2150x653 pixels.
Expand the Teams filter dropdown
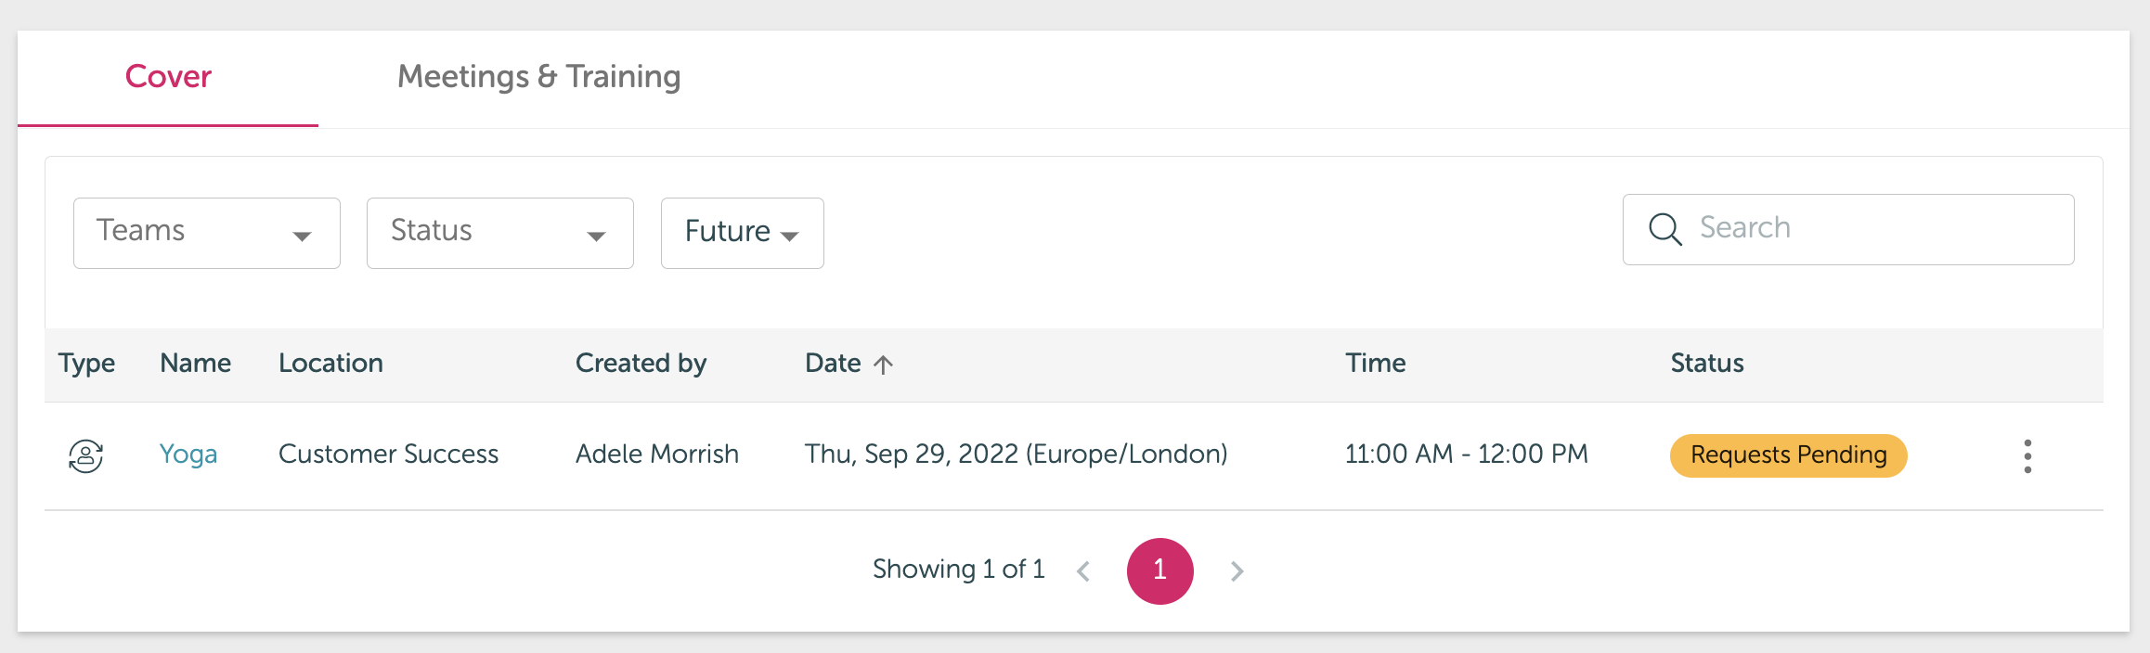click(207, 233)
